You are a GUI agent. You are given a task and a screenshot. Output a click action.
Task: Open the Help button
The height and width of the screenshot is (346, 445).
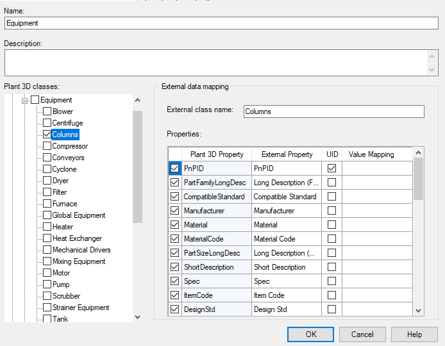click(x=414, y=334)
